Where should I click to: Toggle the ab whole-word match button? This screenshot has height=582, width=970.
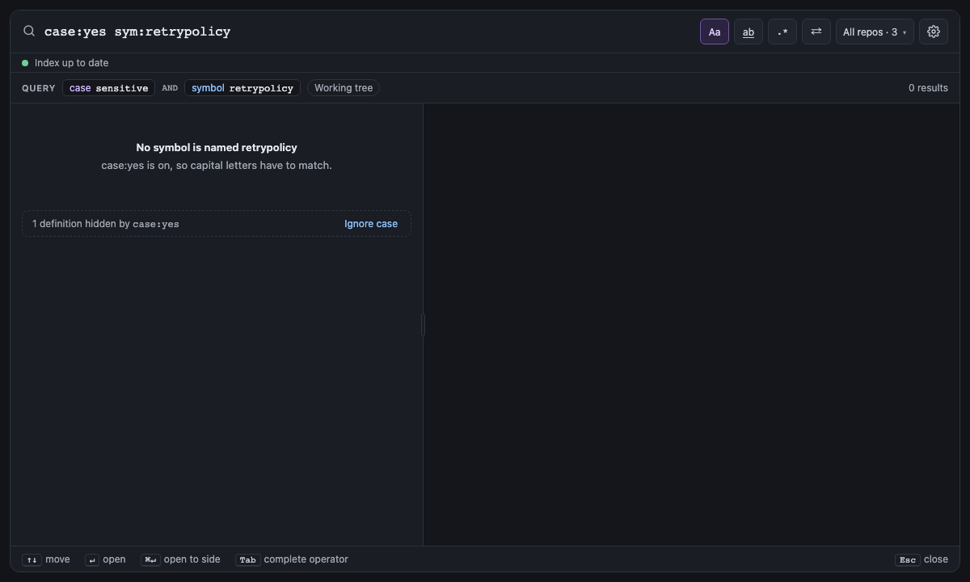click(749, 32)
